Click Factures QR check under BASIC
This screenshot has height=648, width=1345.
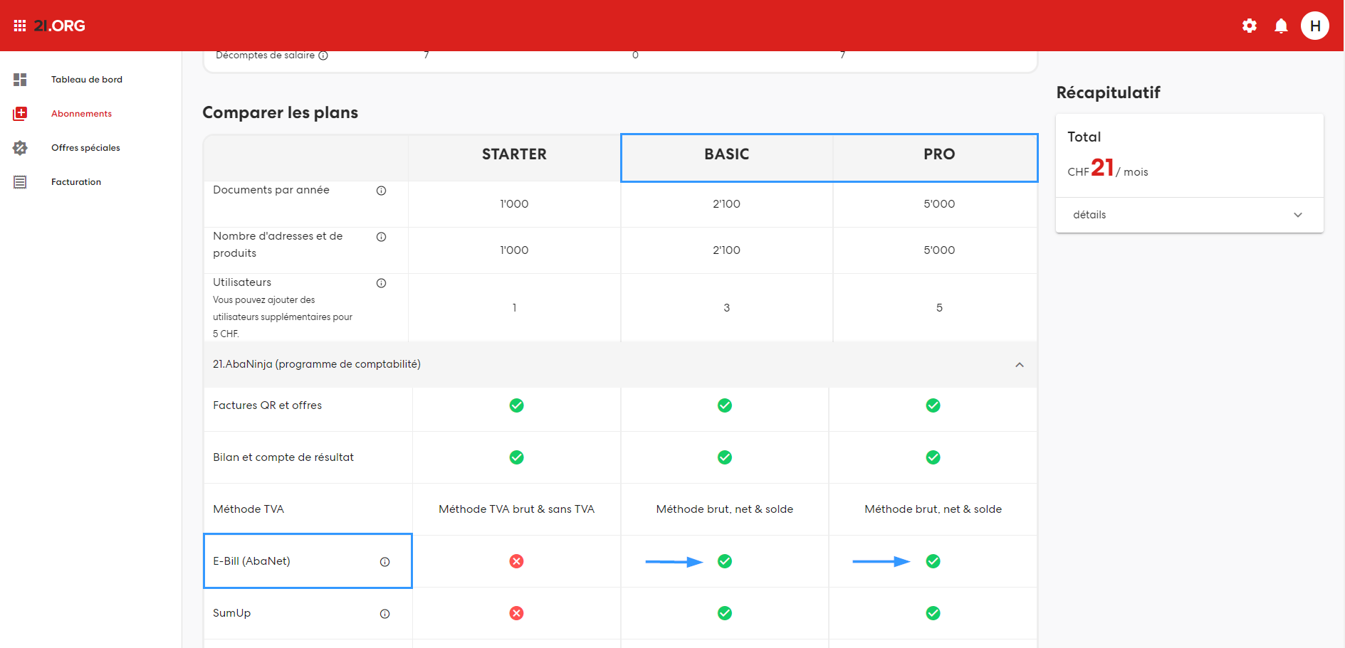coord(725,405)
